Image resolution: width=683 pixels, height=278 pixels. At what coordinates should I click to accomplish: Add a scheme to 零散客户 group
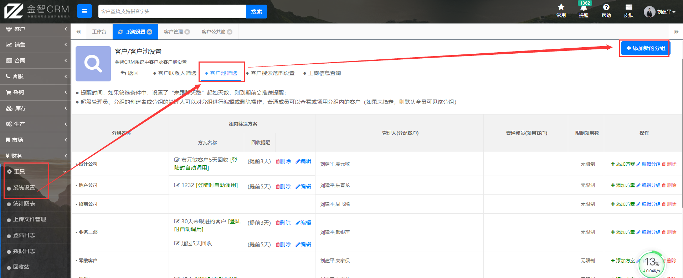(623, 261)
